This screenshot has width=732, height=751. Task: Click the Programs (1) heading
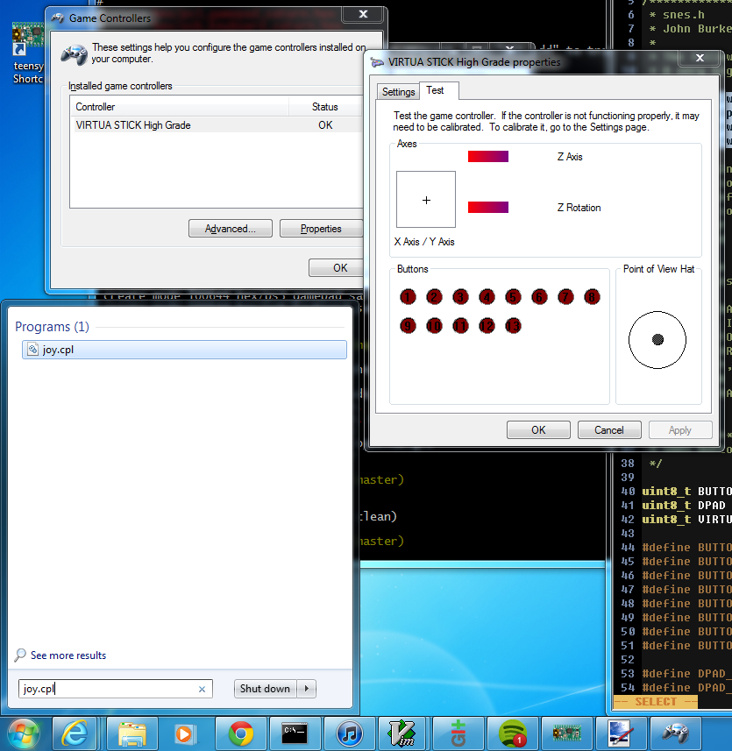pos(52,327)
